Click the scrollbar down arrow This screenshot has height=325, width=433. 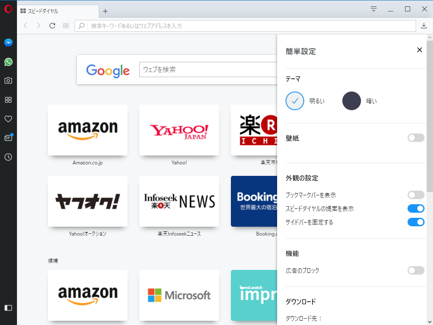tap(430, 322)
